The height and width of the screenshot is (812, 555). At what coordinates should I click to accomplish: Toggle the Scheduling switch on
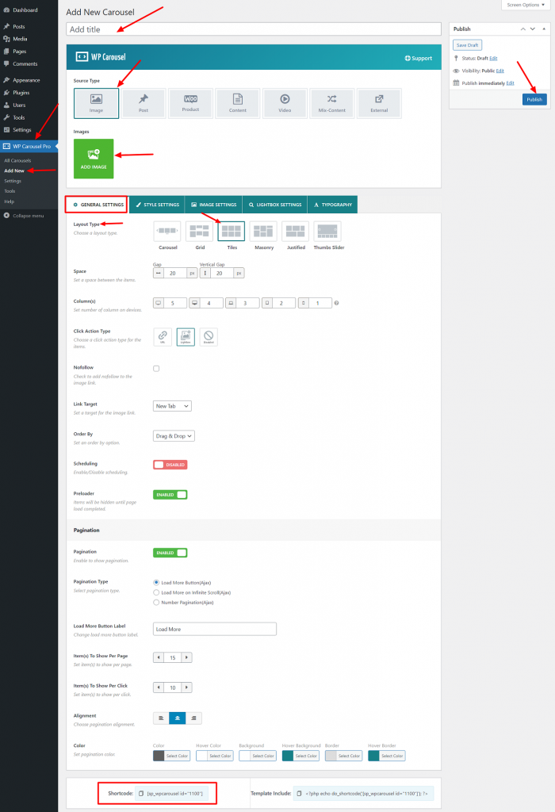point(170,465)
